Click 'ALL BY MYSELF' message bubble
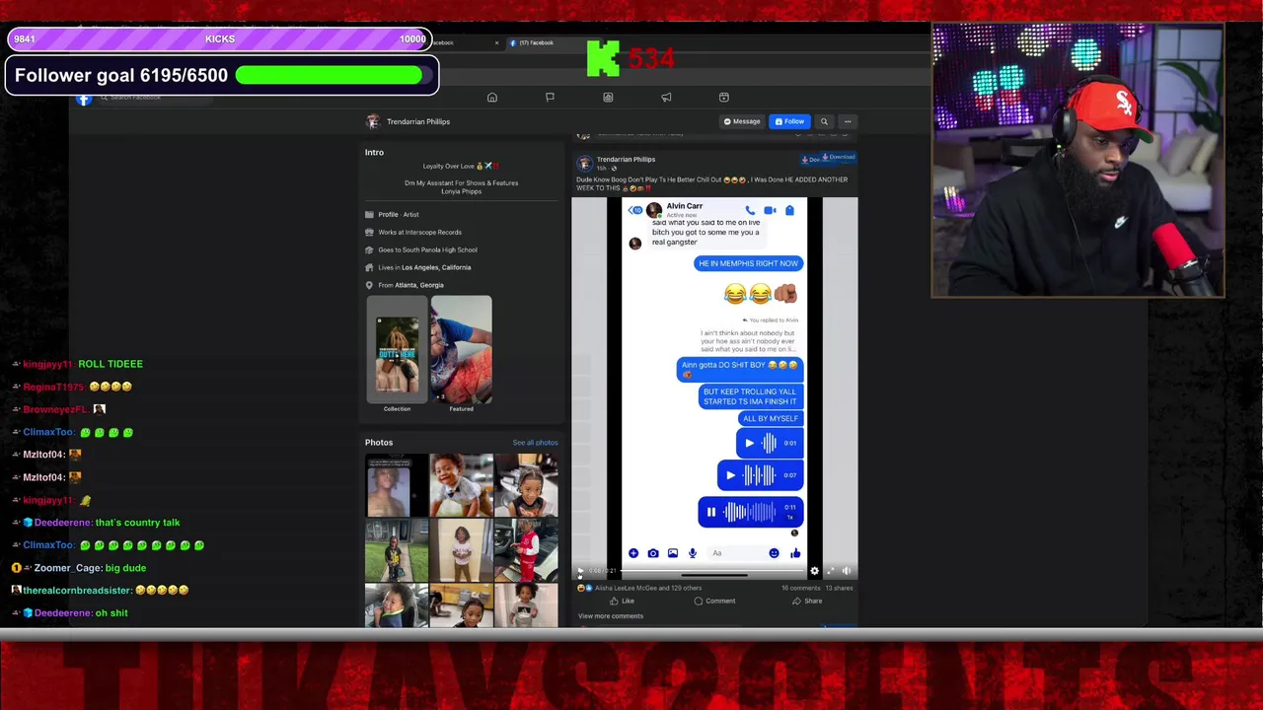The image size is (1263, 710). pos(771,418)
